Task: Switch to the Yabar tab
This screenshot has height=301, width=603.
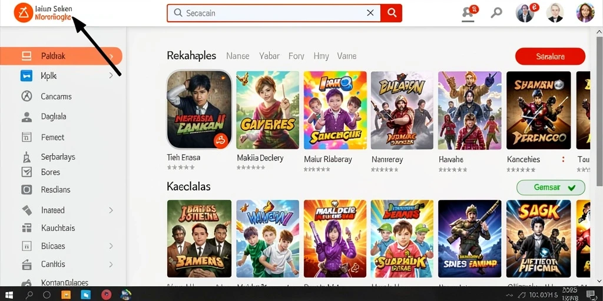Action: tap(269, 56)
